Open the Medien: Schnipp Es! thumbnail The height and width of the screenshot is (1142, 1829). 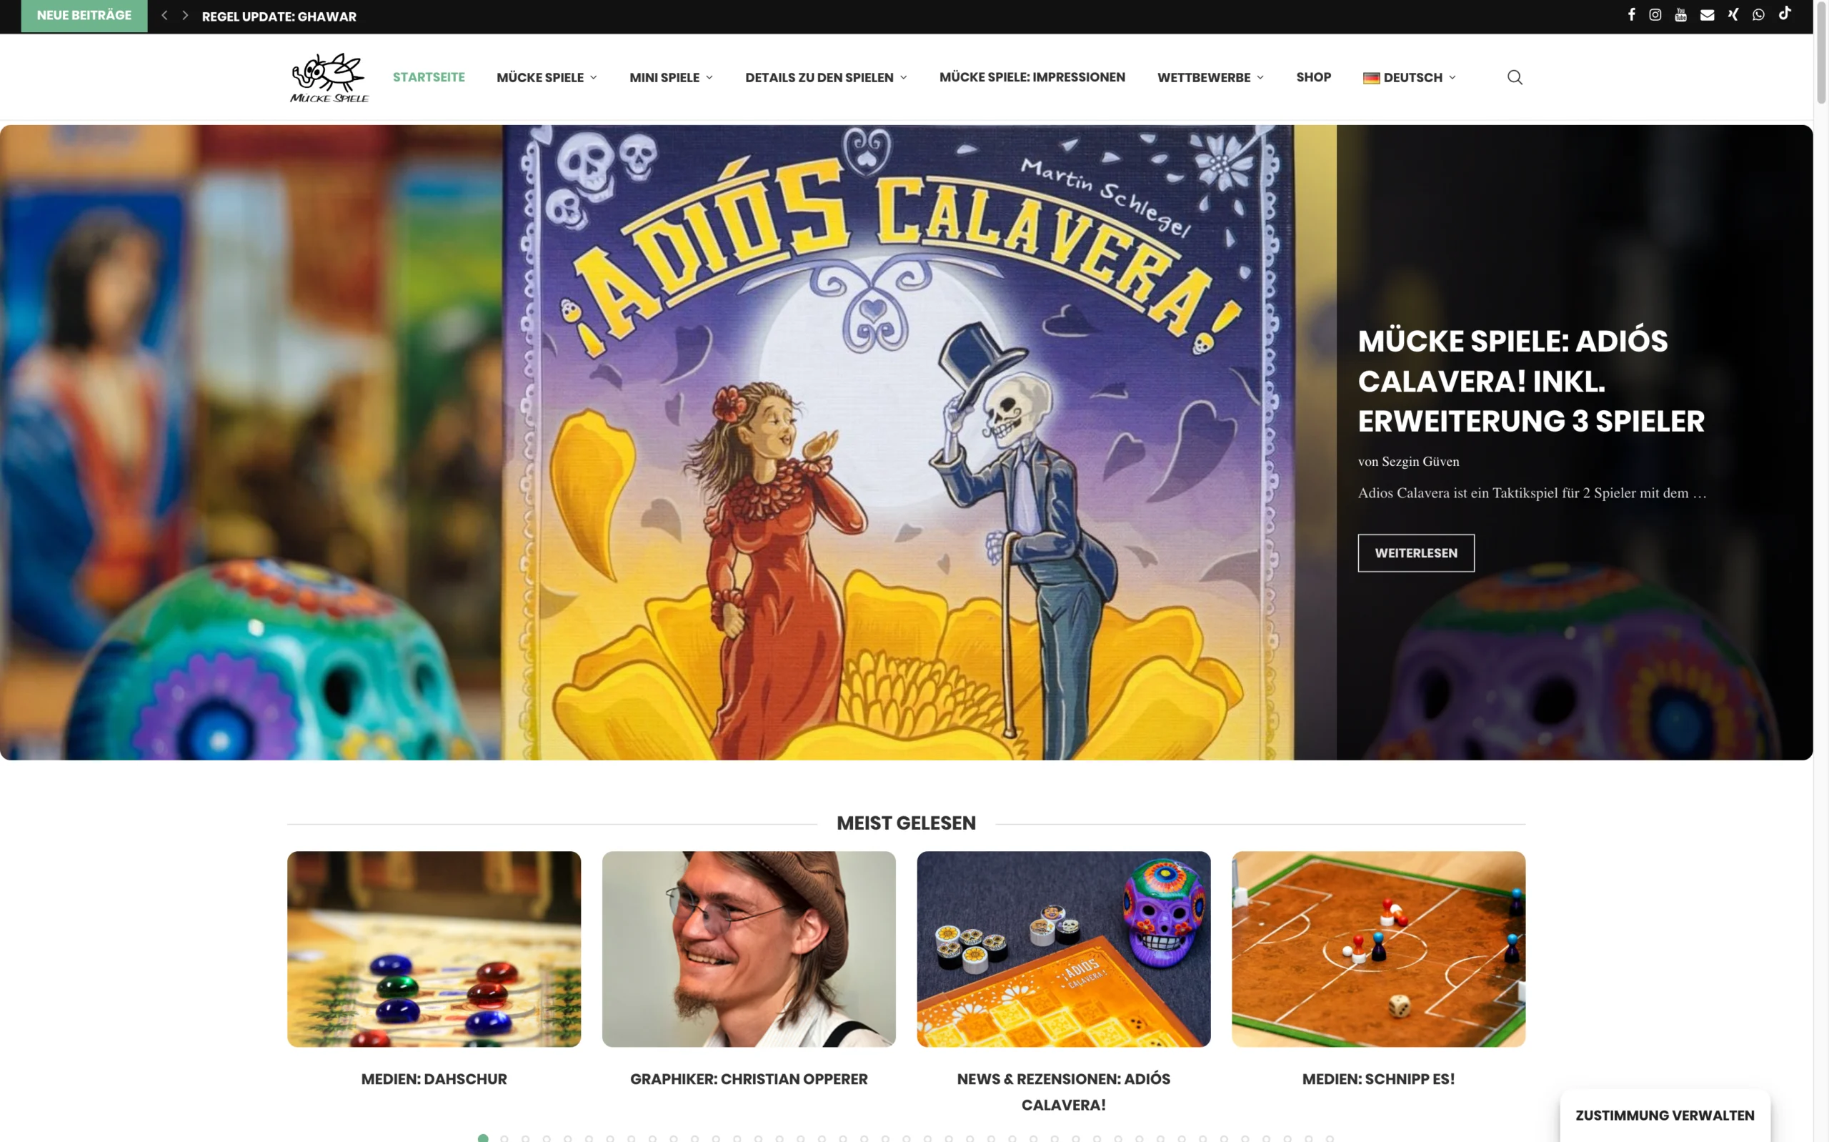[1378, 948]
